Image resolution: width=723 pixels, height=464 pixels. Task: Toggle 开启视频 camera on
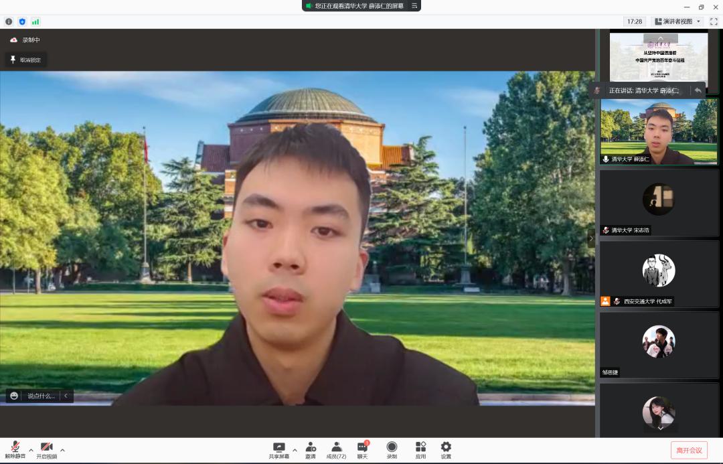[46, 447]
